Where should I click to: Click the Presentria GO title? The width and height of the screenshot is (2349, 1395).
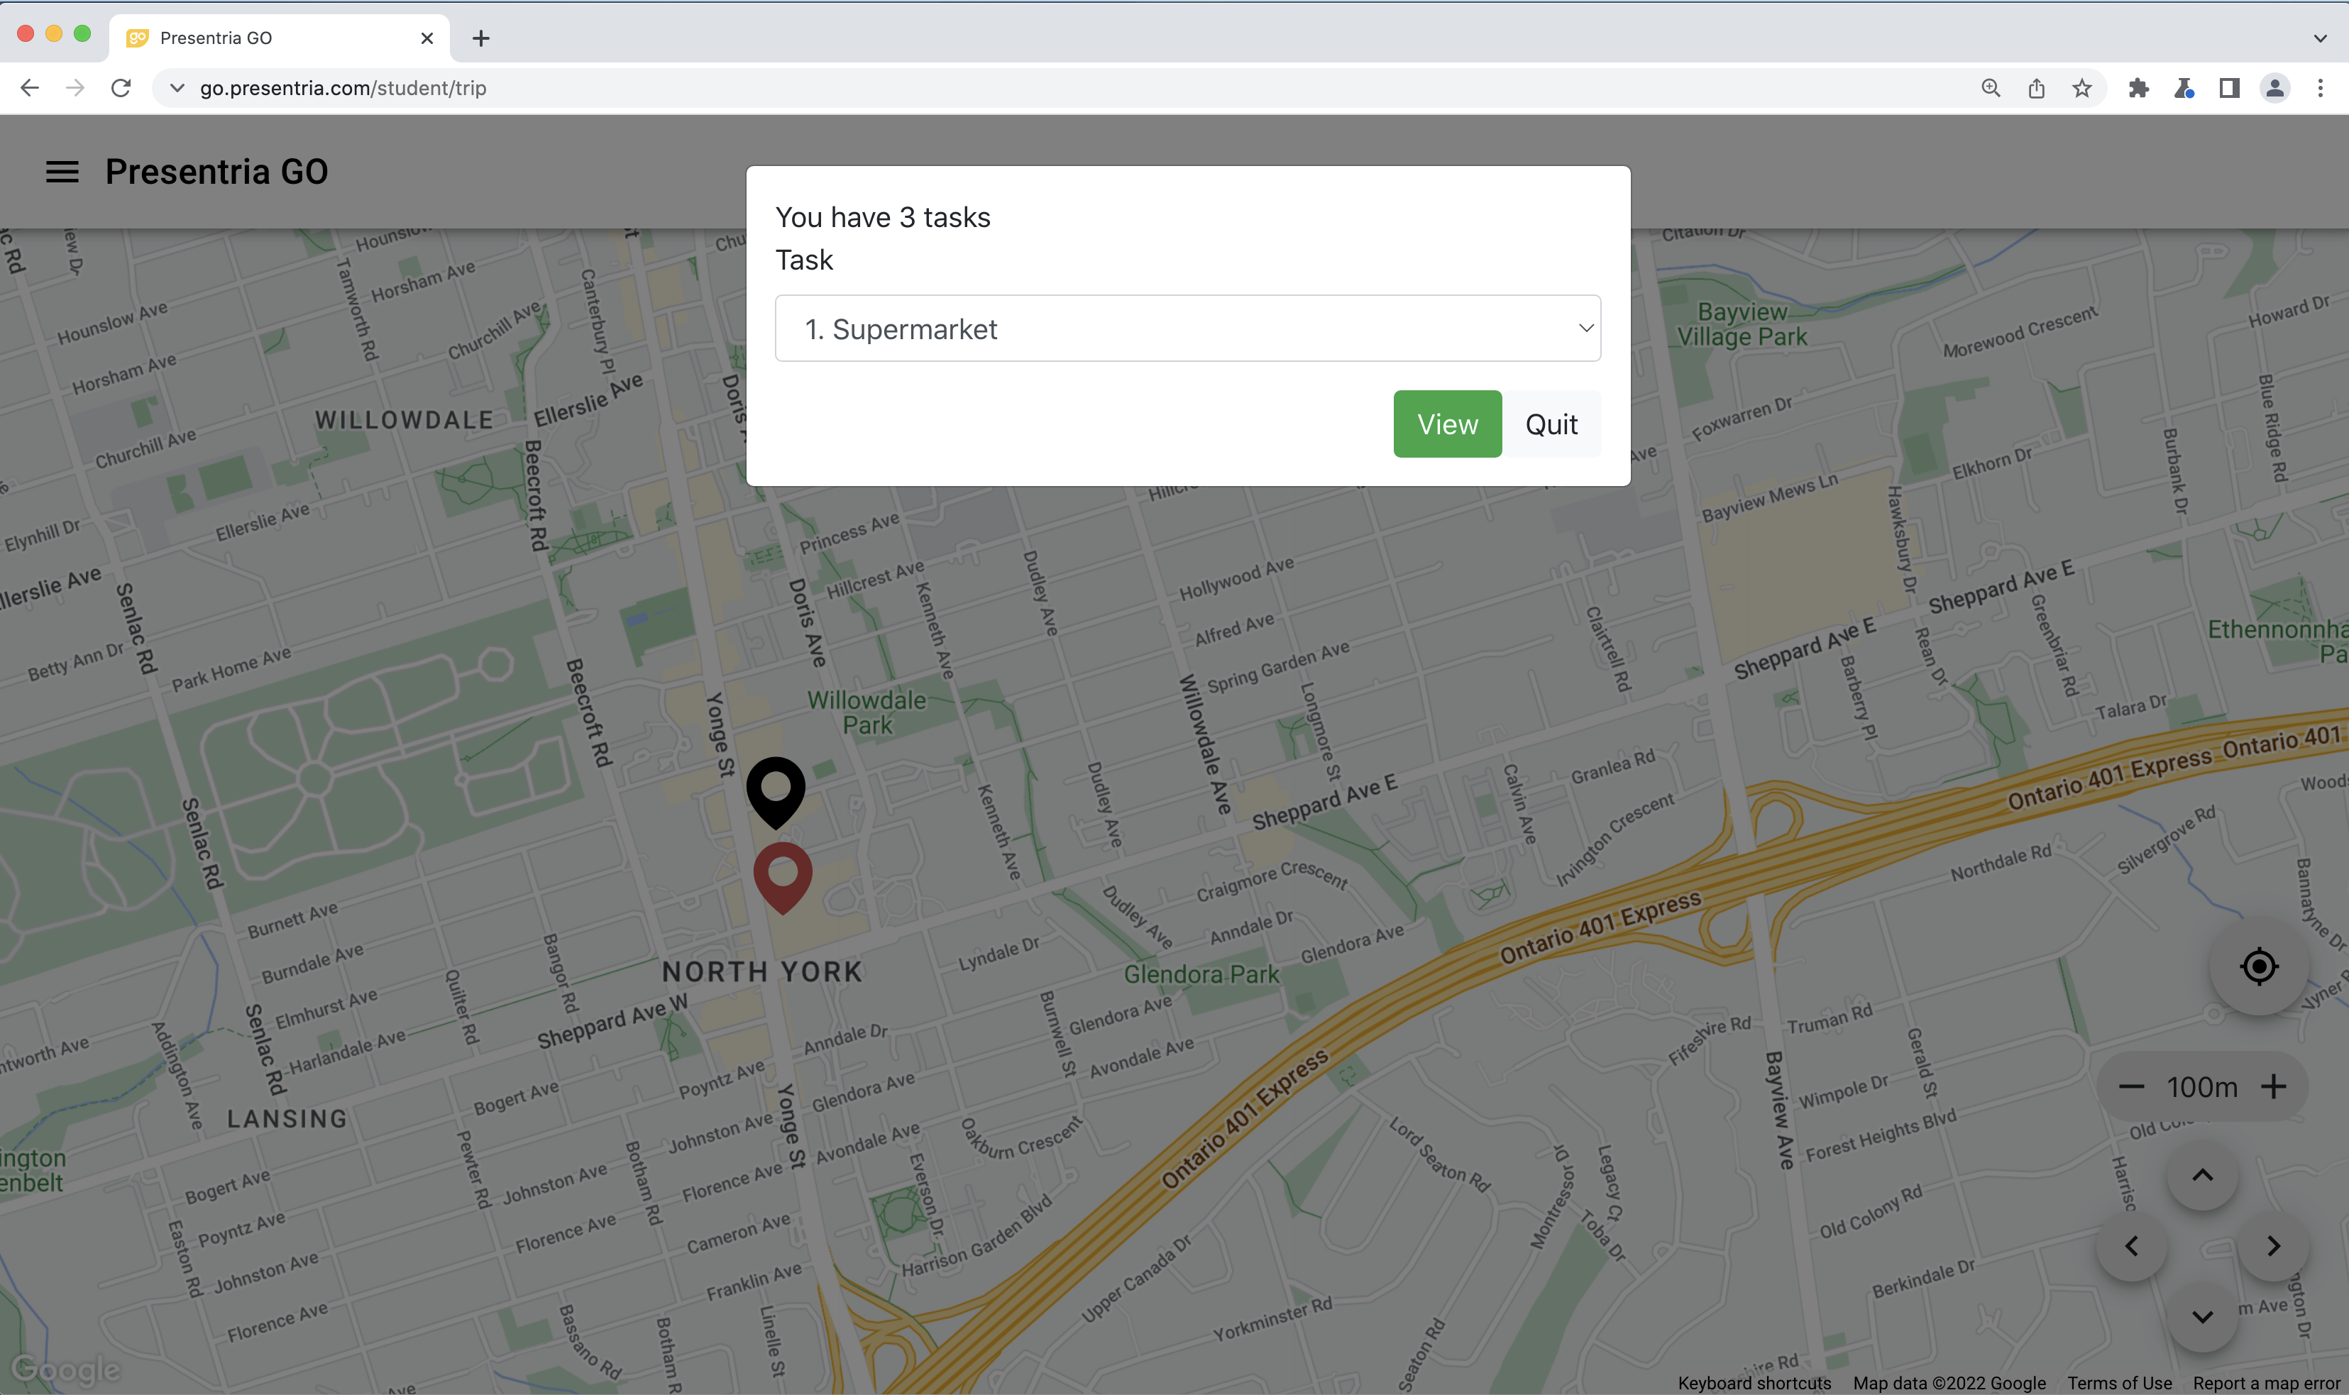click(216, 172)
